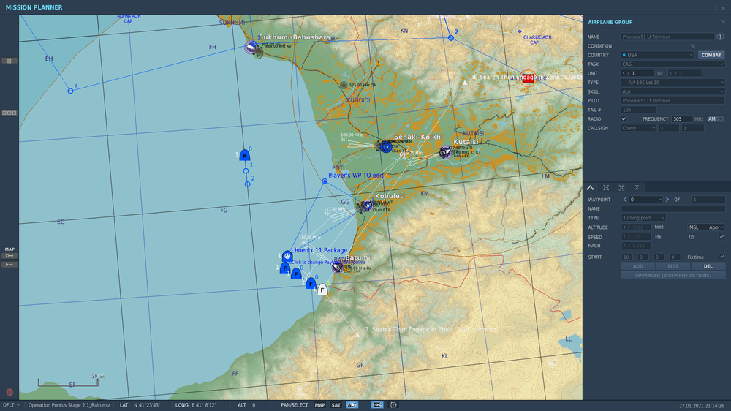The image size is (731, 411).
Task: Click the DEL waypoint button
Action: (708, 266)
